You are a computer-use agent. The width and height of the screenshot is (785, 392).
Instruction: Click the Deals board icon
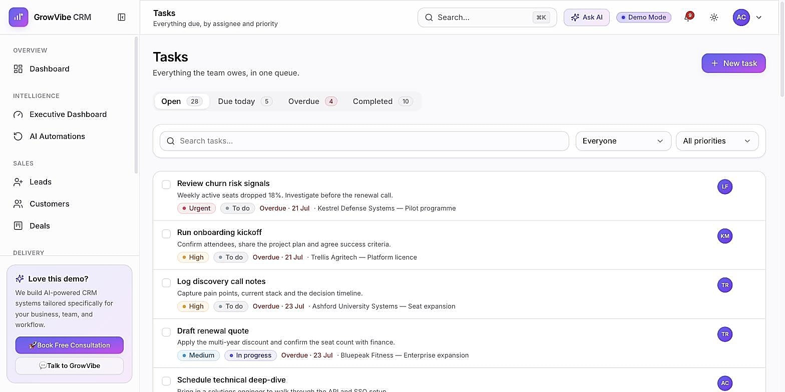[x=18, y=226]
